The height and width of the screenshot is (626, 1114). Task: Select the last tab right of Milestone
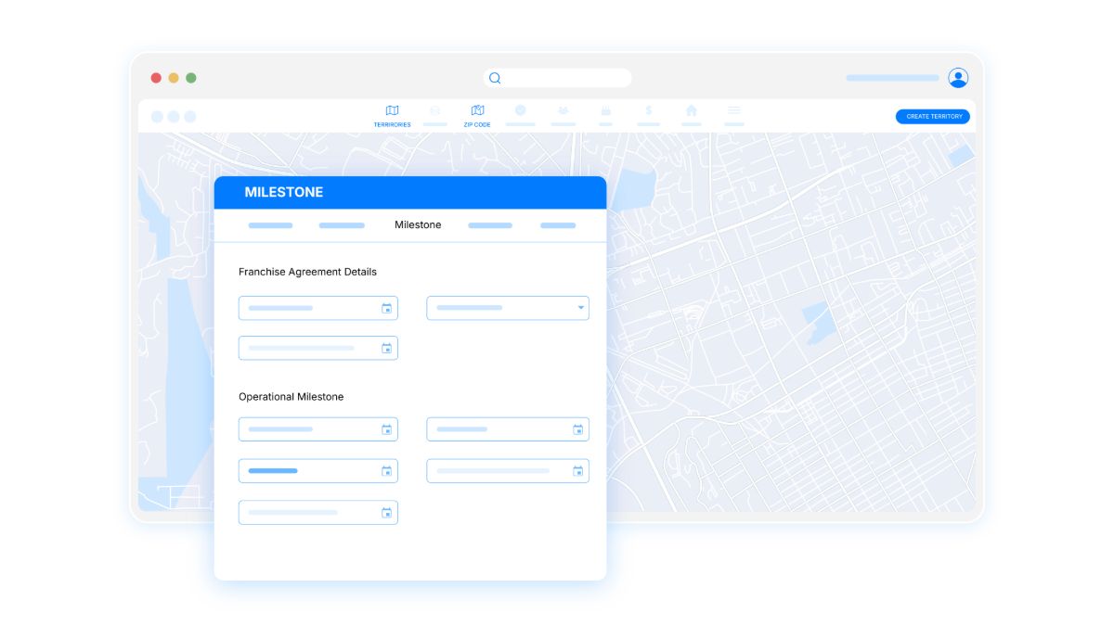558,225
